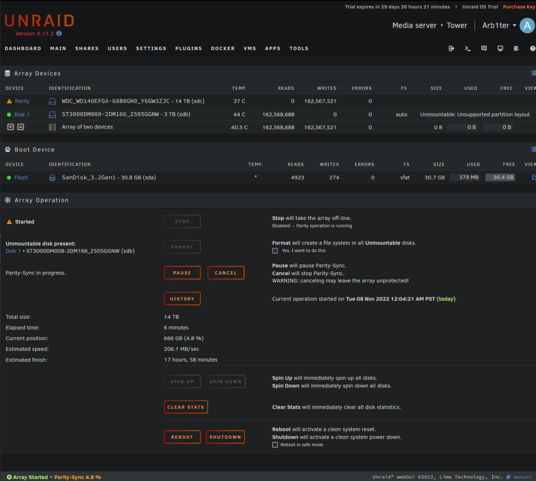Screen dimensions: 536x481
Task: Click the Started warning triangle icon
Action: point(9,222)
